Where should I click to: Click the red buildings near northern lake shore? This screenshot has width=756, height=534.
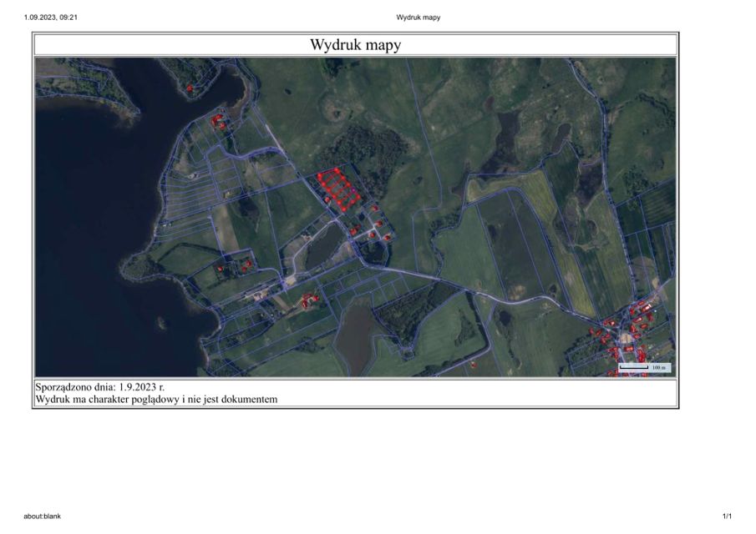point(219,122)
